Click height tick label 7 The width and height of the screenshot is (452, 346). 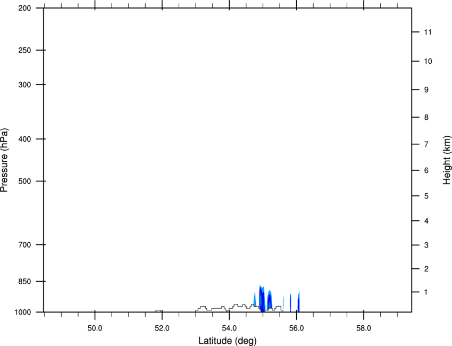426,144
